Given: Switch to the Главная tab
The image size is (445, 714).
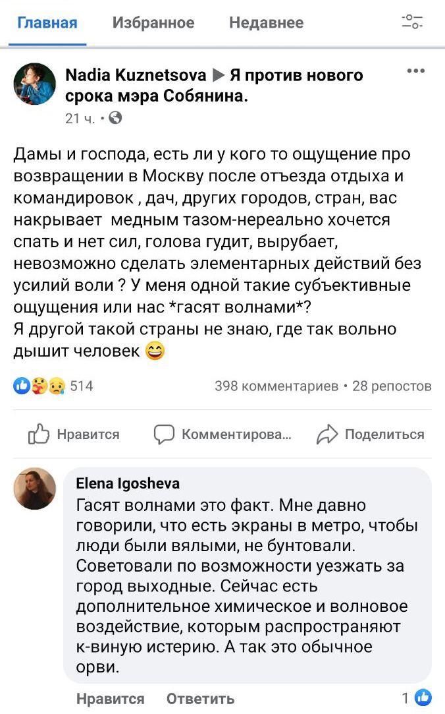Looking at the screenshot, I should pos(47,23).
